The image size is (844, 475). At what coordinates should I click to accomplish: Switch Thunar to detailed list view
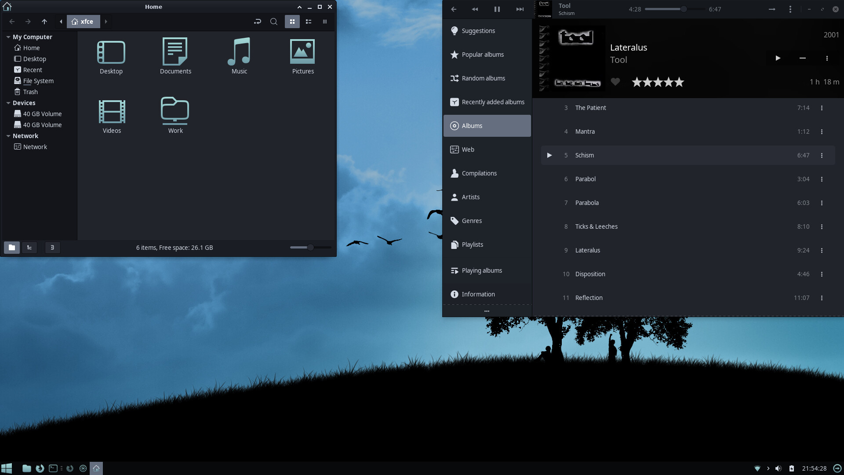309,21
